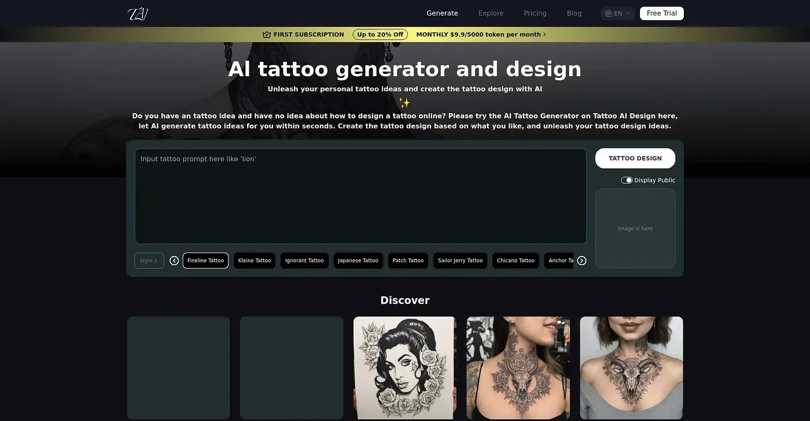
Task: Click the crown First Subscription icon
Action: [x=267, y=35]
